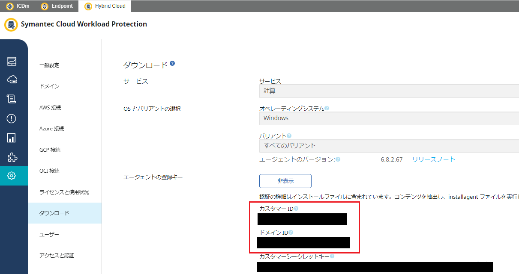Click help icon beside オペレーティングシステム
This screenshot has width=519, height=274.
coord(327,109)
